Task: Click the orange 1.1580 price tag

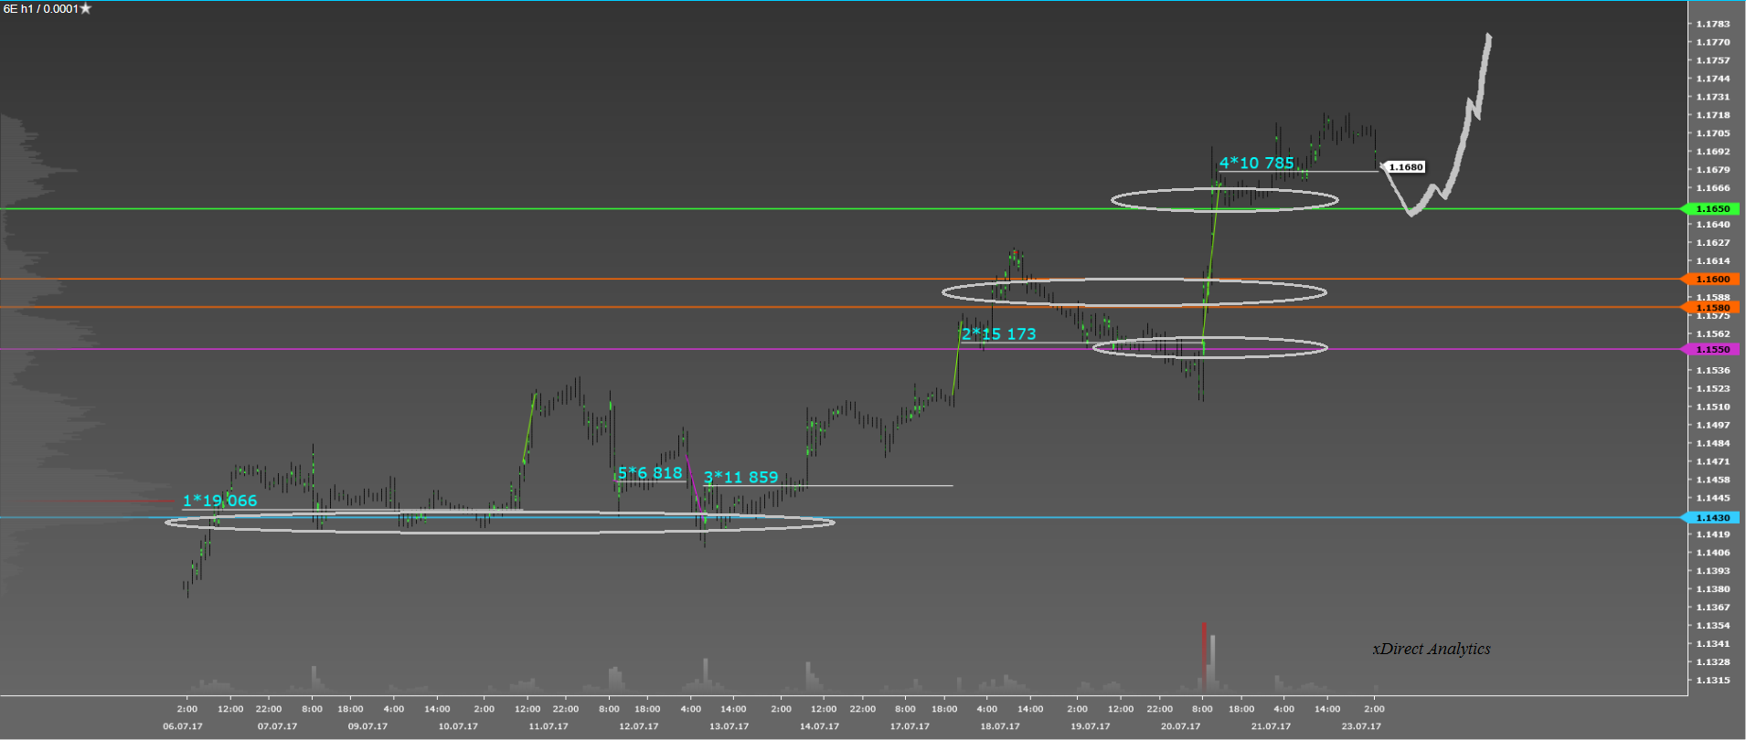Action: 1712,308
